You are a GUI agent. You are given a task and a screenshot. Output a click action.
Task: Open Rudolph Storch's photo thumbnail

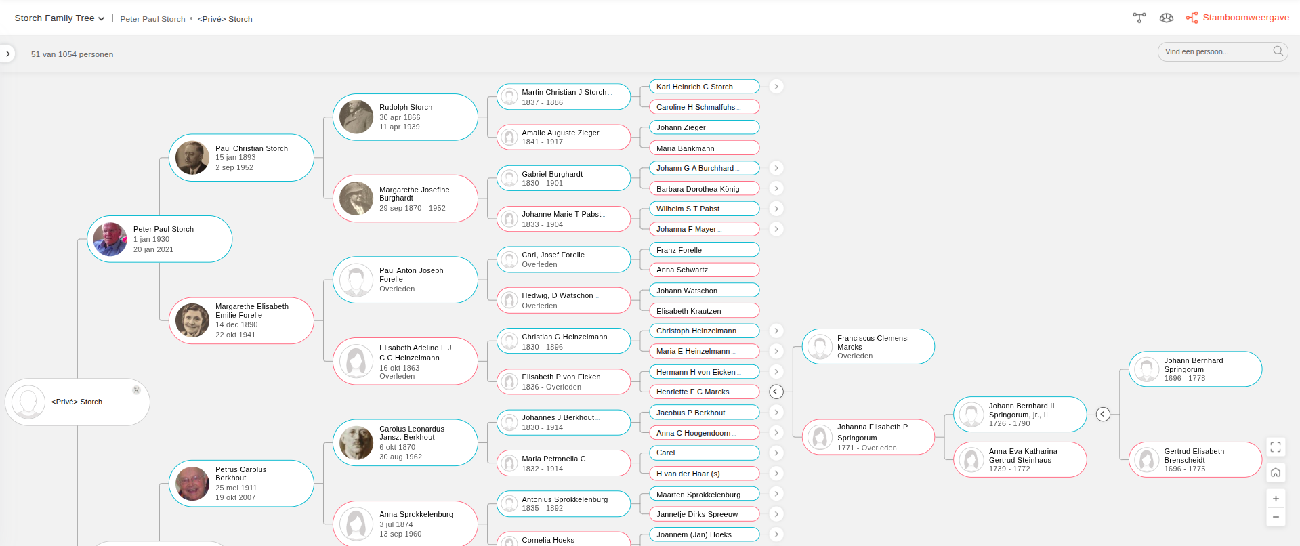tap(356, 117)
